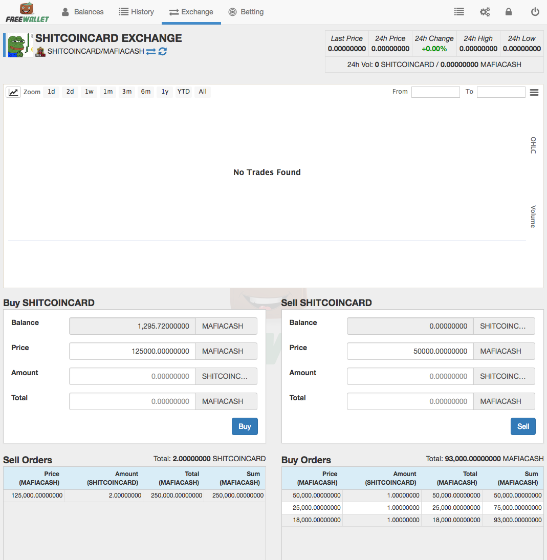The height and width of the screenshot is (560, 547).
Task: Click the Sell Total input field
Action: pyautogui.click(x=410, y=401)
